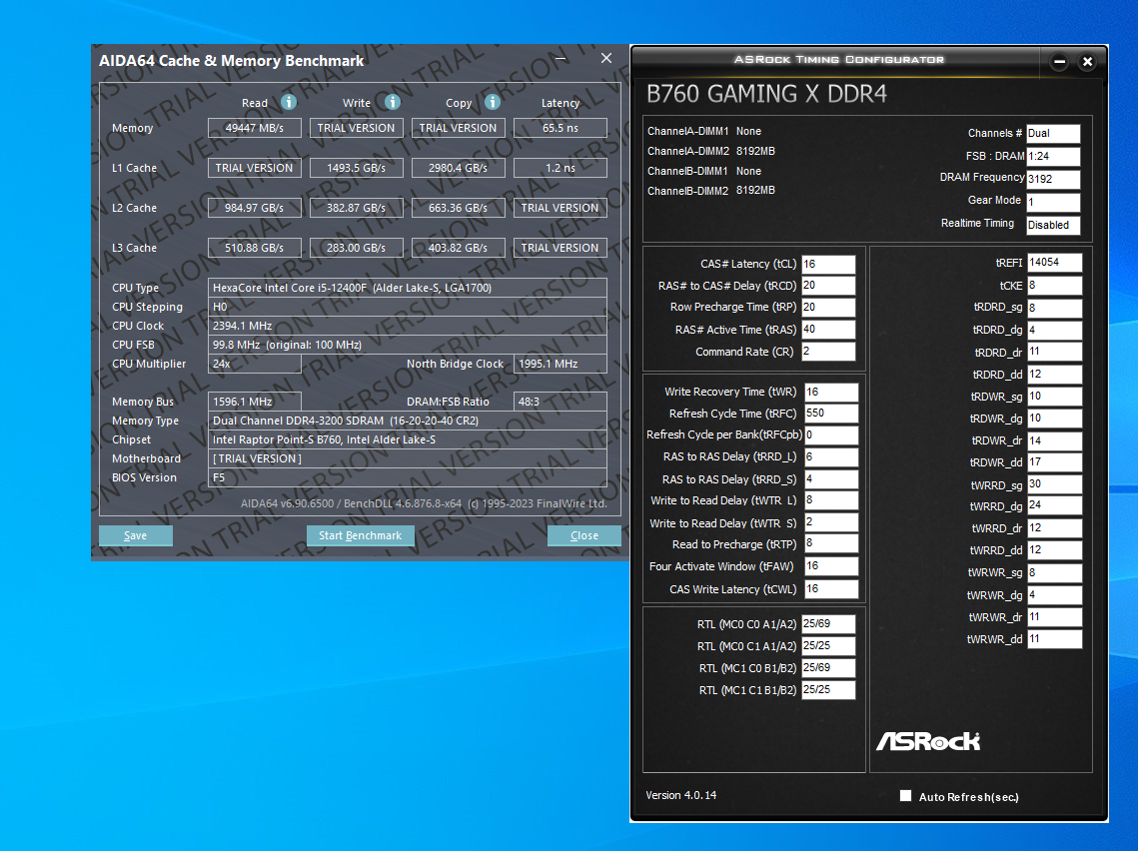
Task: Click the Realtime Timing Disabled field
Action: 1053,225
